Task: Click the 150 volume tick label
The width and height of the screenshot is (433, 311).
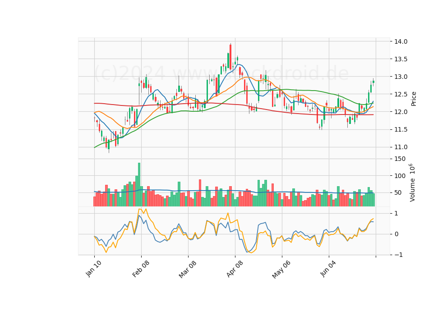Action: point(400,159)
